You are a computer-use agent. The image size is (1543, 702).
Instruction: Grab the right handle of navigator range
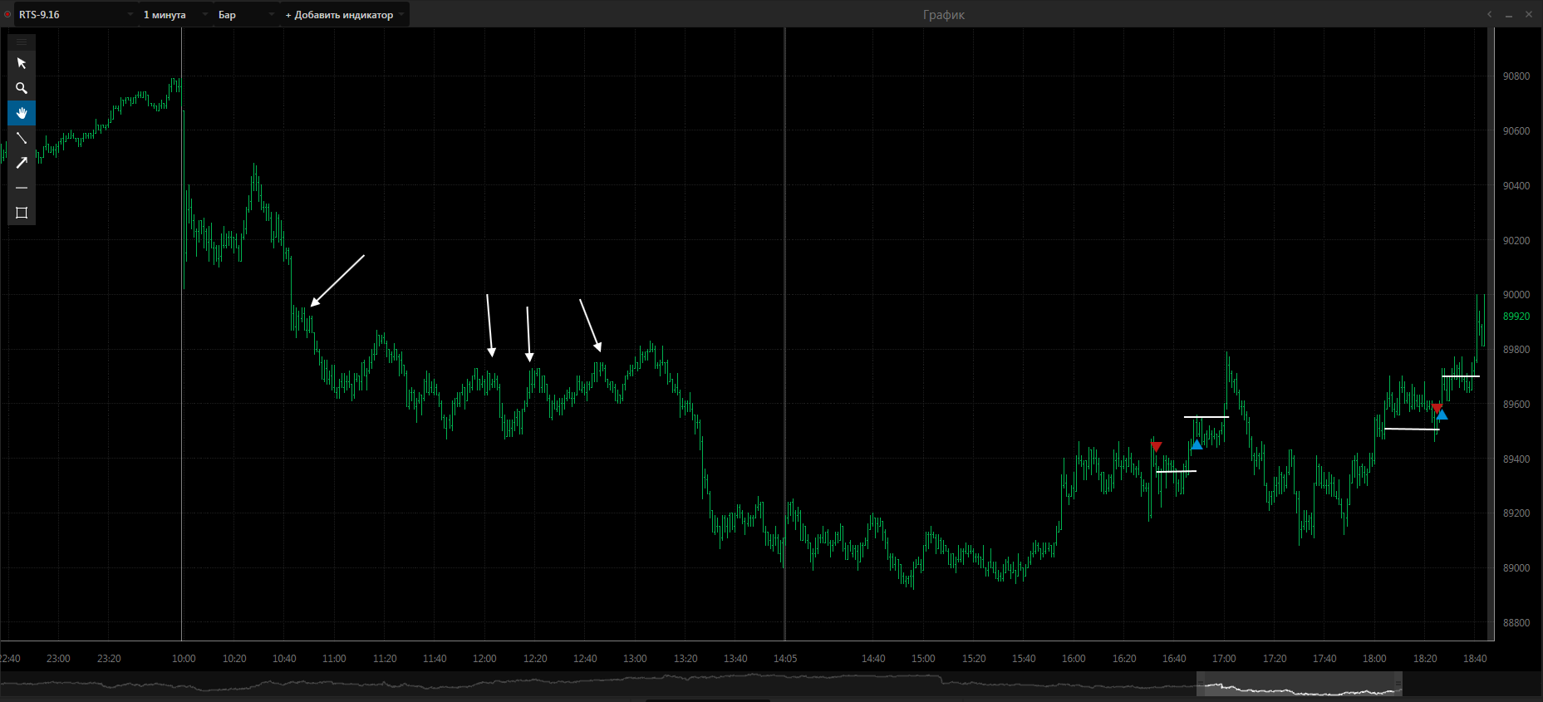pos(1398,685)
